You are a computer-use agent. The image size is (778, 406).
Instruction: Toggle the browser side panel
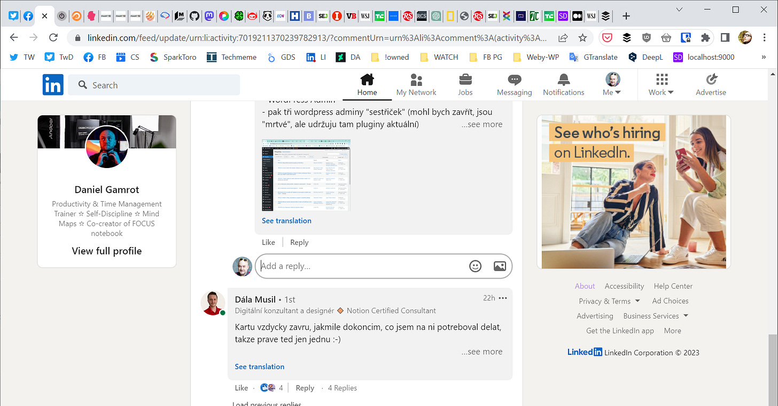point(725,38)
